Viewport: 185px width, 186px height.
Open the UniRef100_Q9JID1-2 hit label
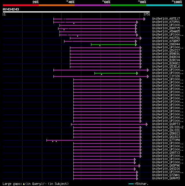(x=168, y=127)
